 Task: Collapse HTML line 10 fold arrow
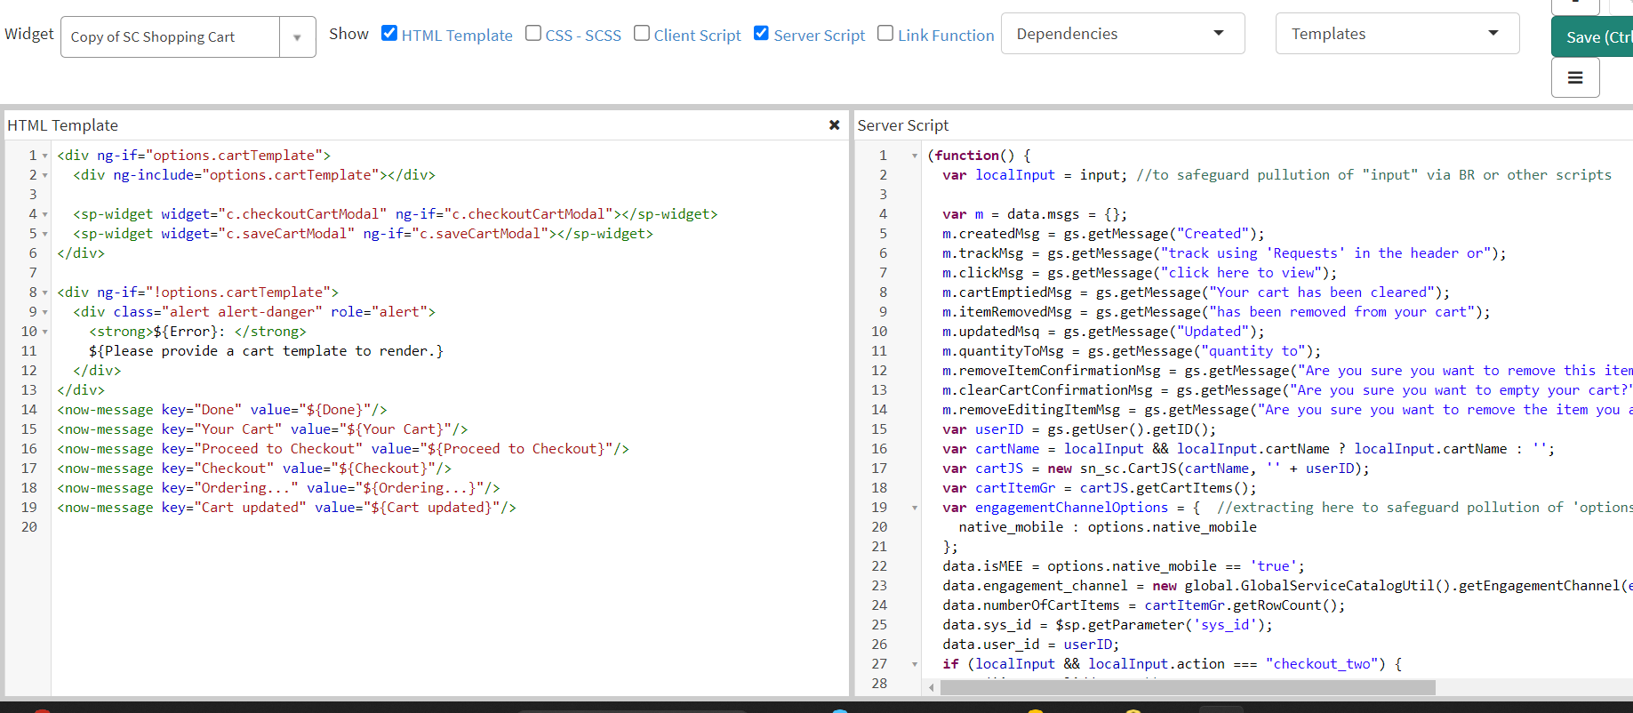point(44,332)
